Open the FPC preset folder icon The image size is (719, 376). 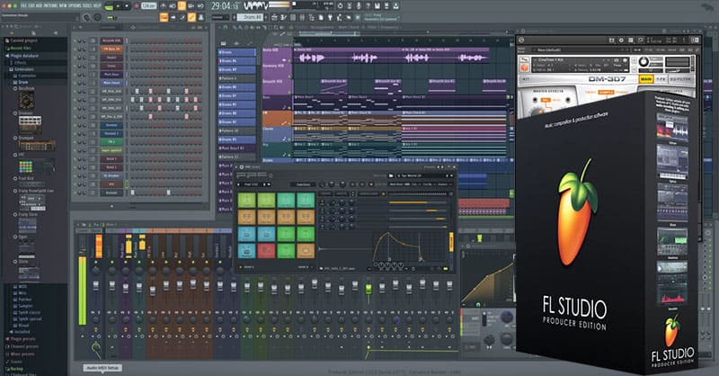(391, 175)
